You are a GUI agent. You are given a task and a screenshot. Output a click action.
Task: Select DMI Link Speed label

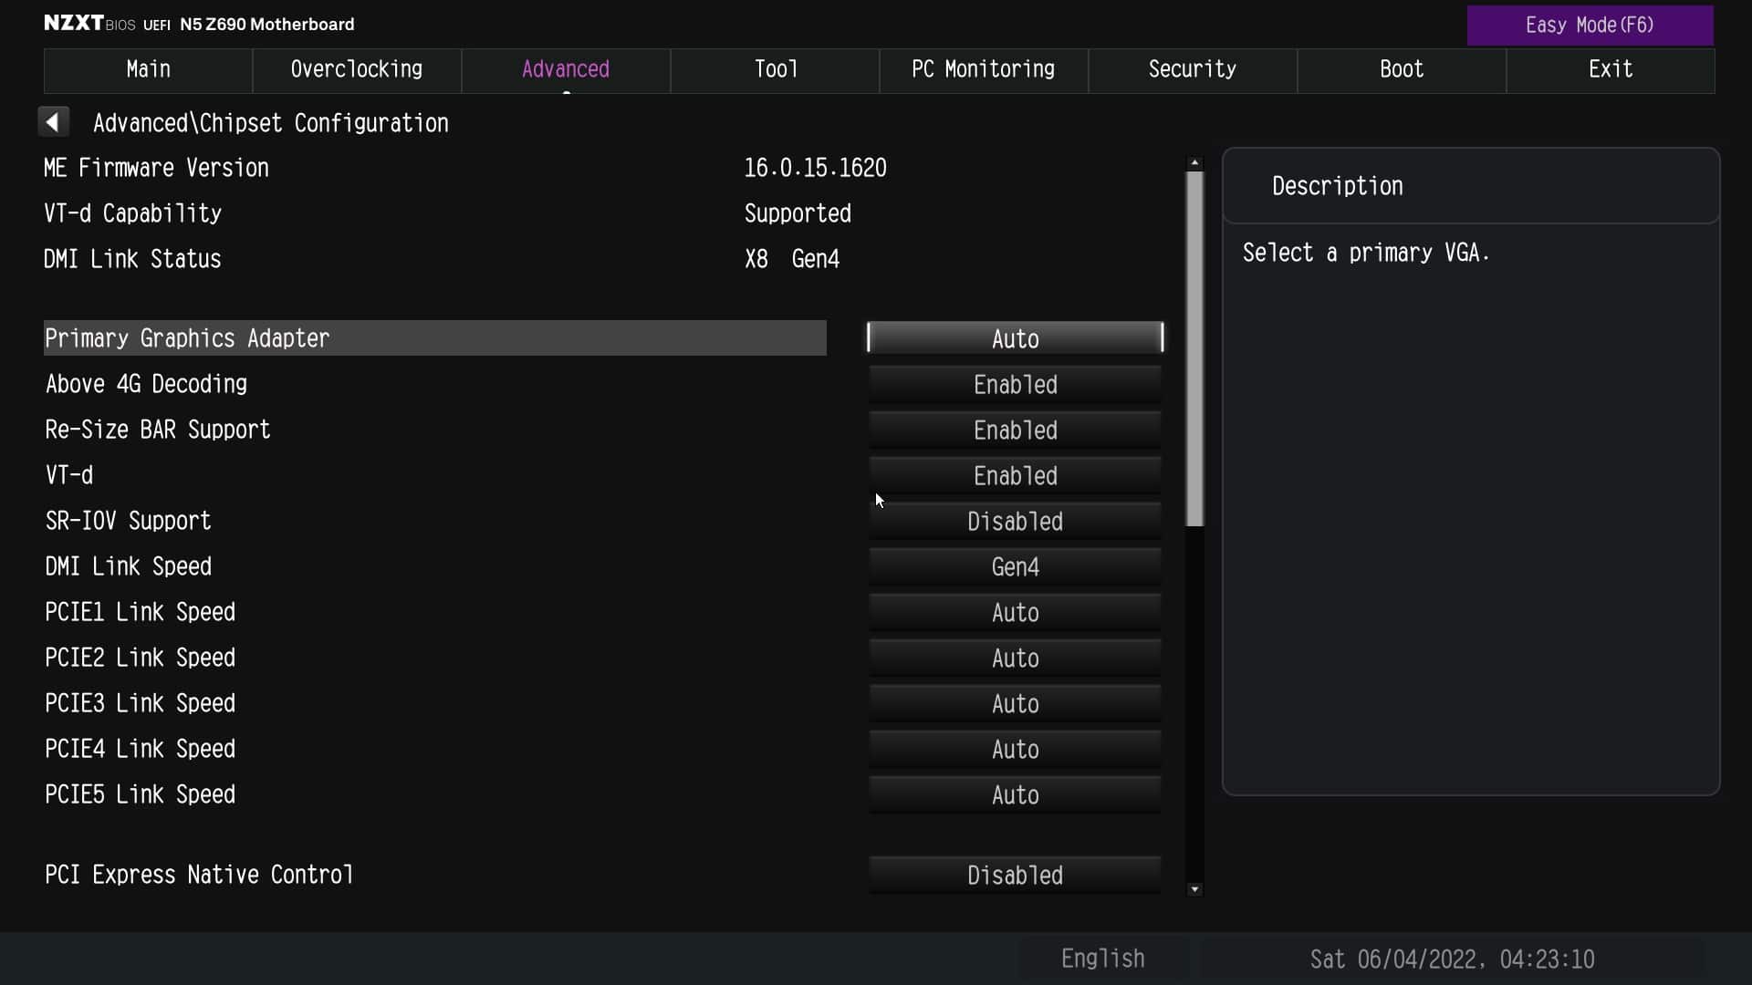coord(128,566)
